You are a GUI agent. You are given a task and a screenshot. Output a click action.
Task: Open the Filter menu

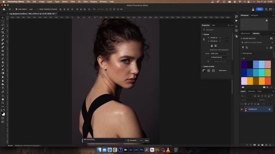[x=73, y=2]
